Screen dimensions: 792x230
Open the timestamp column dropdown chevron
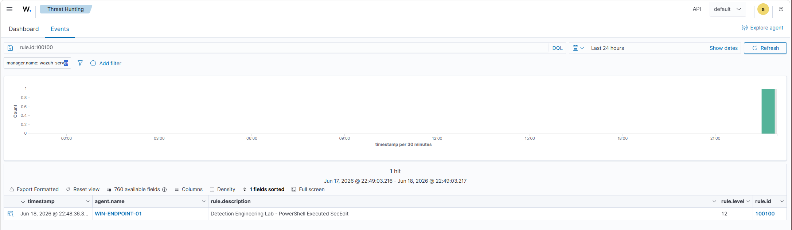pyautogui.click(x=87, y=201)
